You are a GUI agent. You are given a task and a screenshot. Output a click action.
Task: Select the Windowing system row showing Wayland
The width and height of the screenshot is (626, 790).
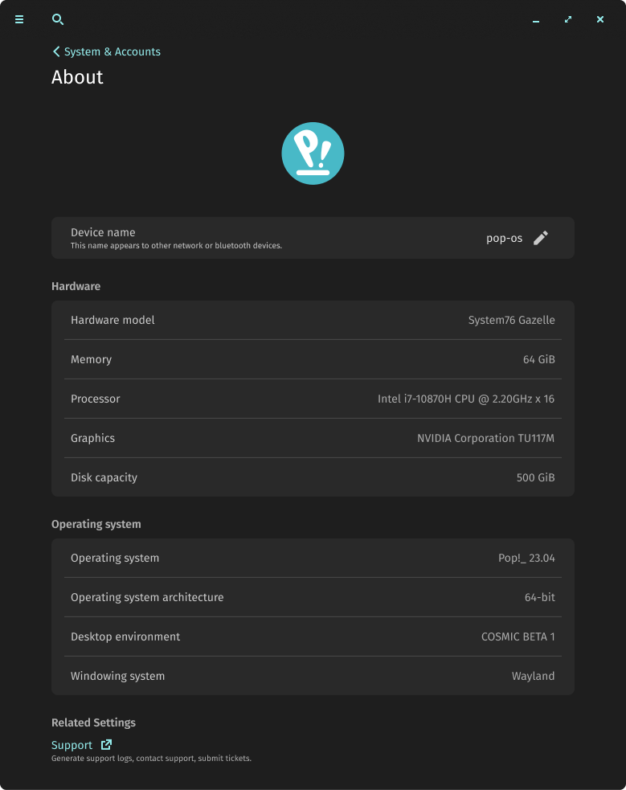pyautogui.click(x=313, y=675)
